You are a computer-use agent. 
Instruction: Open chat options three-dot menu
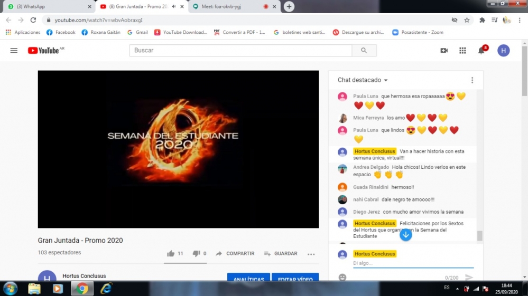click(x=472, y=80)
